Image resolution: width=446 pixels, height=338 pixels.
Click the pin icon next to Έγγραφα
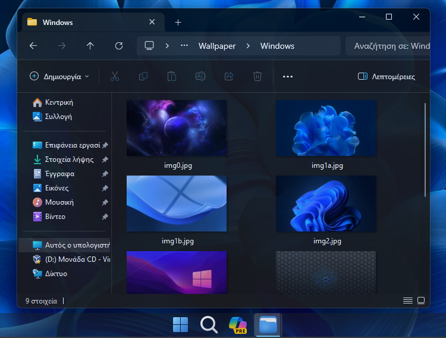105,174
